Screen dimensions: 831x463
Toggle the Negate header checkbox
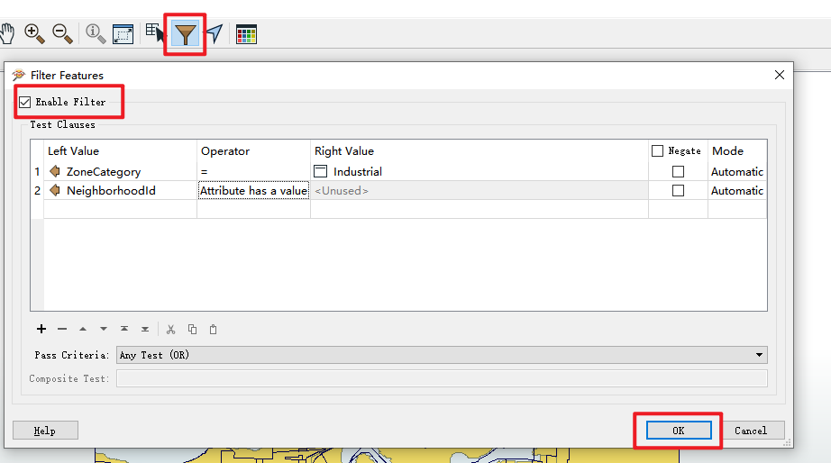(657, 151)
